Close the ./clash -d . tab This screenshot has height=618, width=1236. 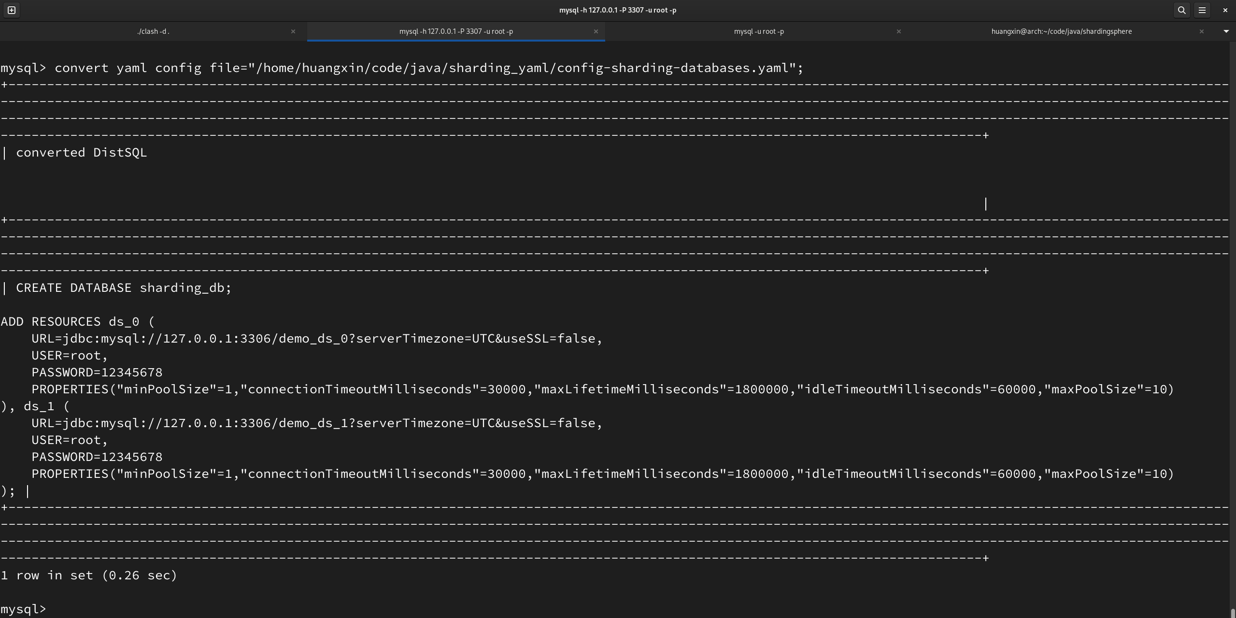click(293, 31)
